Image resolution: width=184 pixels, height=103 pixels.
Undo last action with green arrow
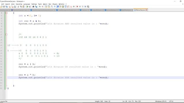(x=27, y=7)
